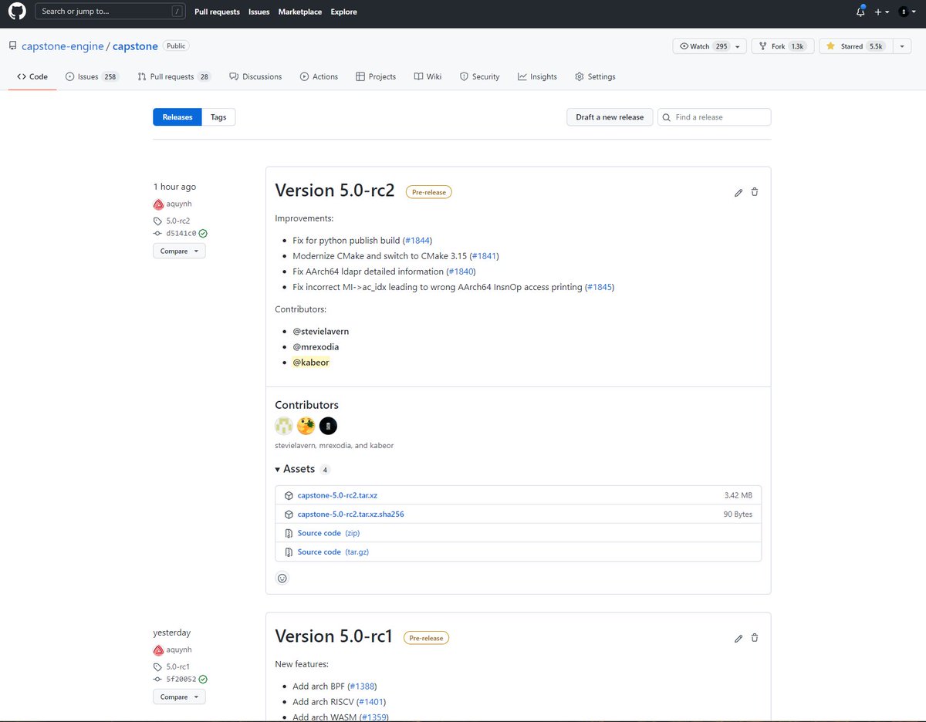Screen dimensions: 926x722
Task: Download Source code (zip)
Action: point(329,533)
